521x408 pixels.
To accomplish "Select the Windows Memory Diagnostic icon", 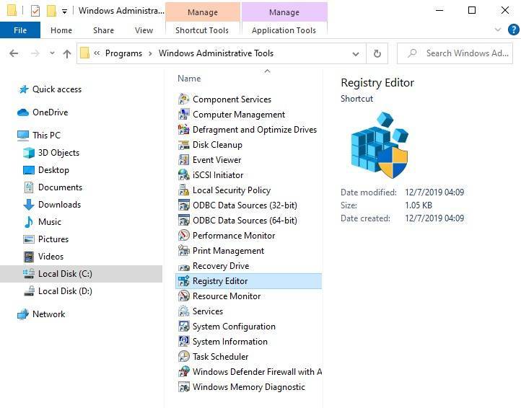I will click(x=184, y=387).
